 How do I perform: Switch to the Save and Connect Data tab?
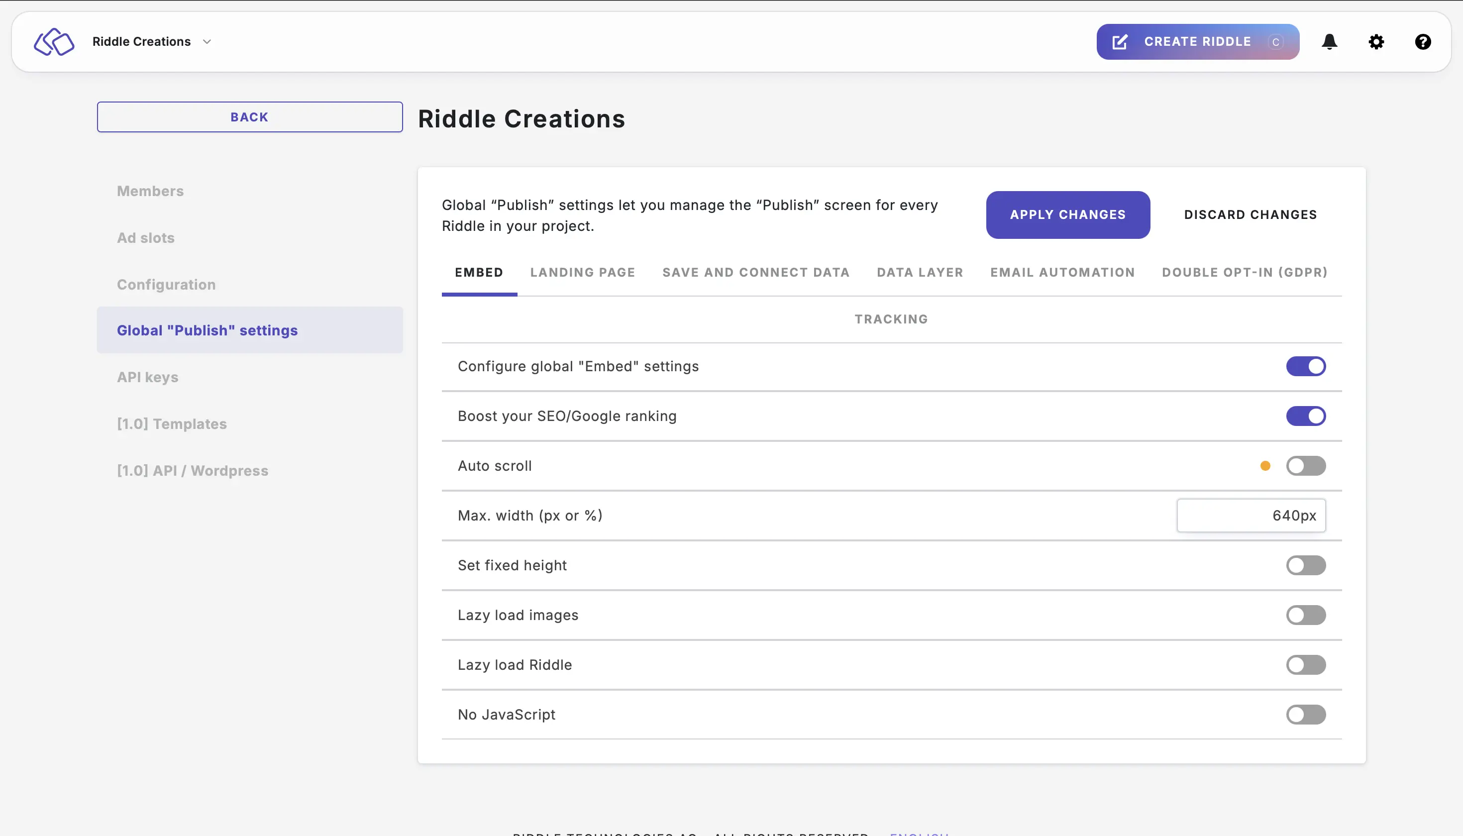[x=756, y=272]
